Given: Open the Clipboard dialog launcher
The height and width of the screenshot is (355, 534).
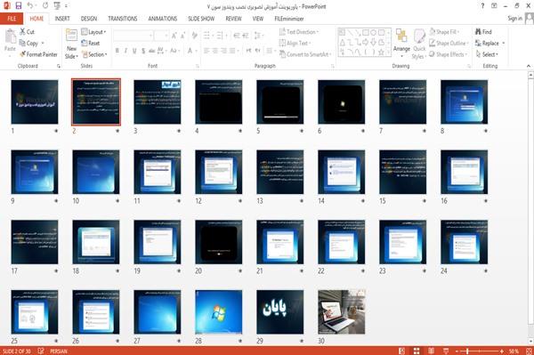Looking at the screenshot, I should [59, 66].
